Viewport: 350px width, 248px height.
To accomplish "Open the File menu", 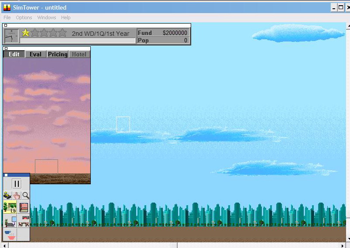I will (x=7, y=17).
